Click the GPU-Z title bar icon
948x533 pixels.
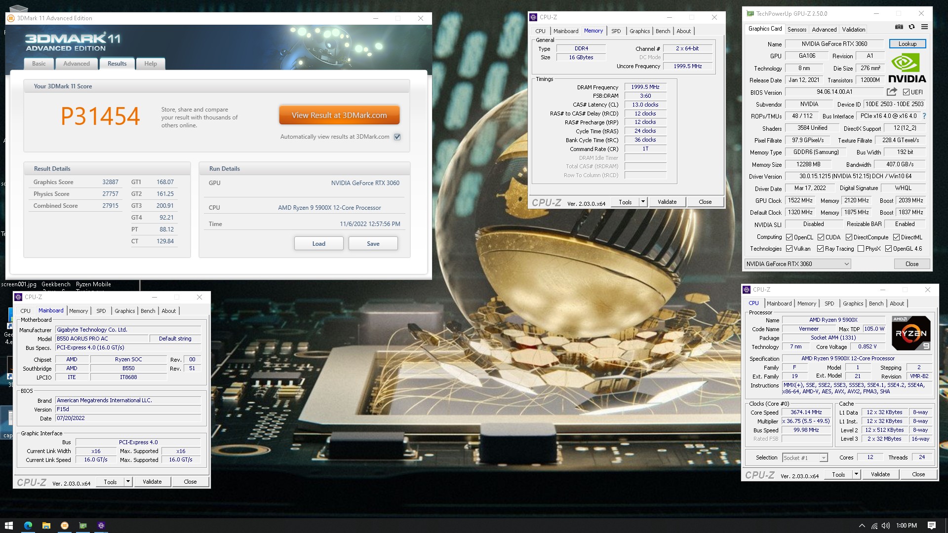[x=750, y=13]
